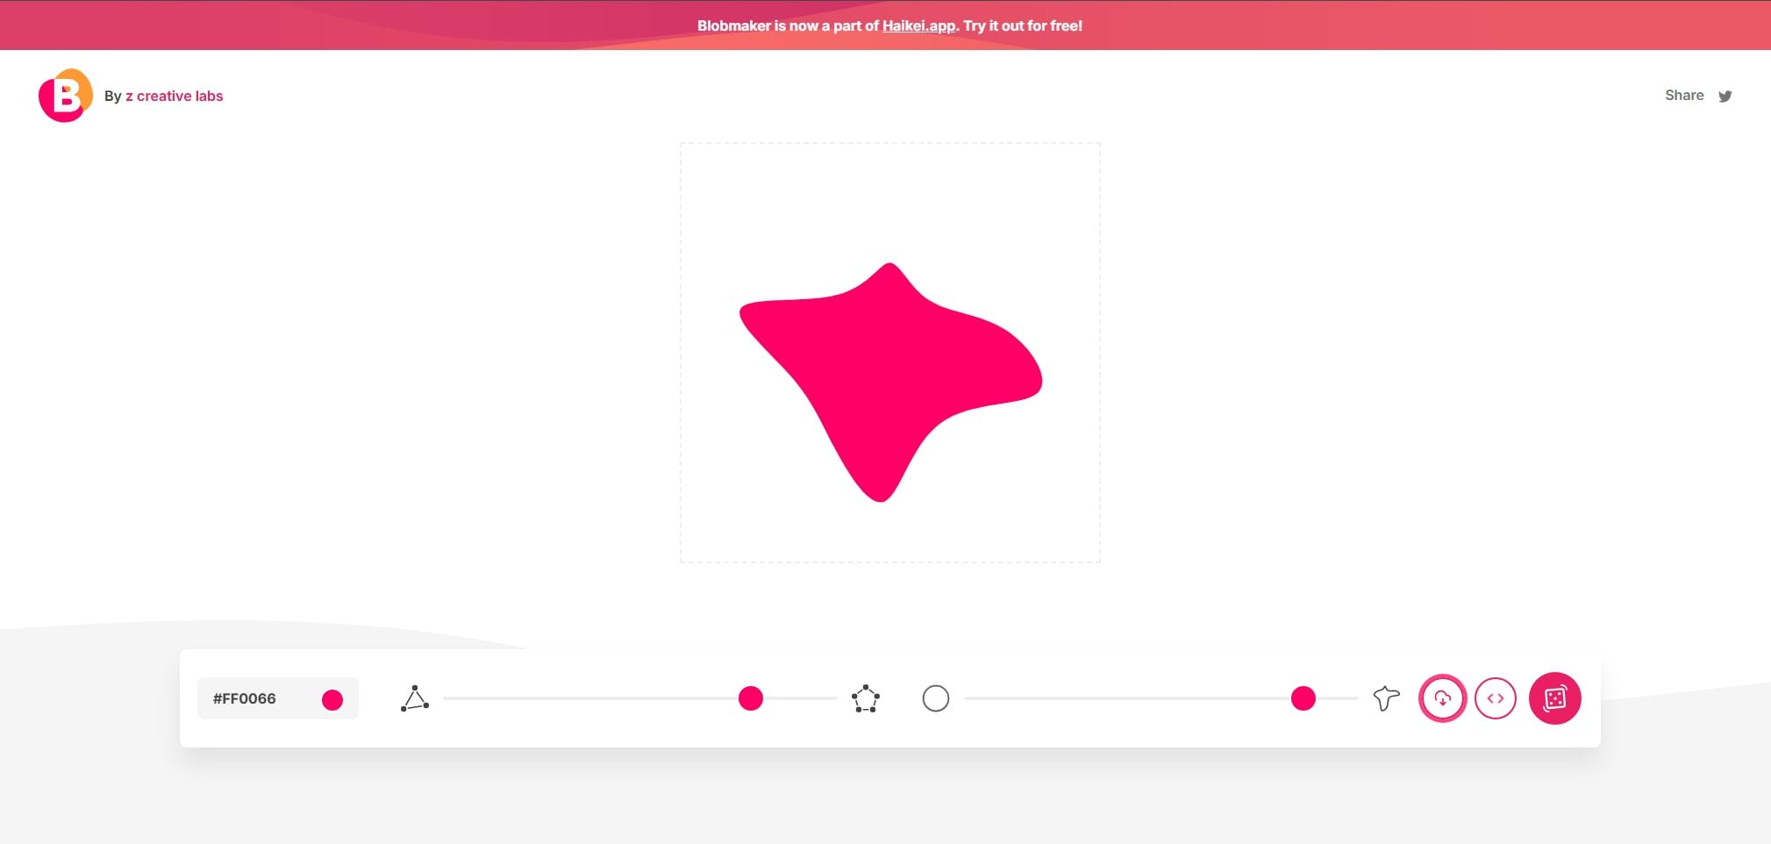The height and width of the screenshot is (844, 1771).
Task: Click the contrast slider handle
Action: coord(1303,698)
